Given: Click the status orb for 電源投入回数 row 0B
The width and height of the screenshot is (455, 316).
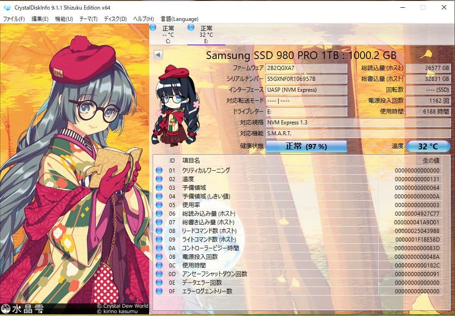Looking at the screenshot, I should (x=159, y=257).
